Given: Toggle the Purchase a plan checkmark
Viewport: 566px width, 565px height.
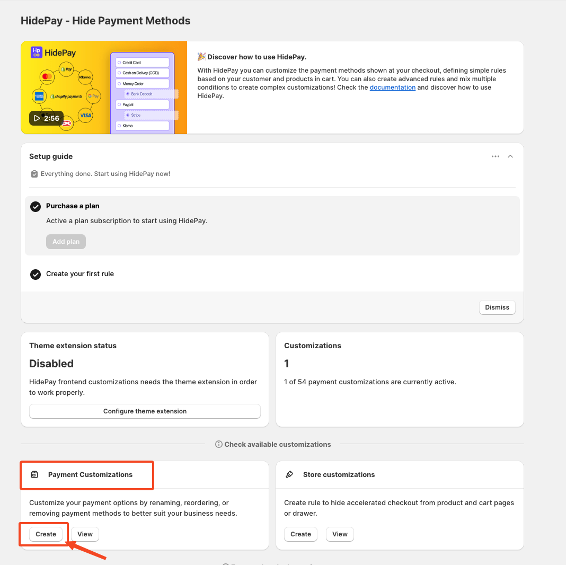Looking at the screenshot, I should (36, 207).
